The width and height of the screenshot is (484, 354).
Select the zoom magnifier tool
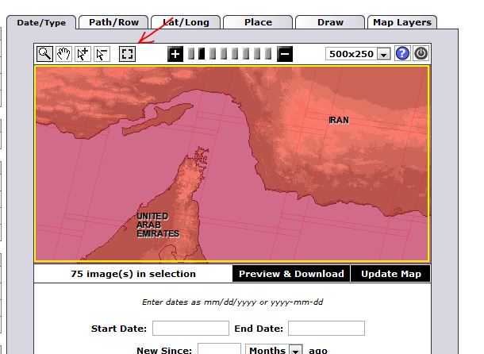click(44, 54)
